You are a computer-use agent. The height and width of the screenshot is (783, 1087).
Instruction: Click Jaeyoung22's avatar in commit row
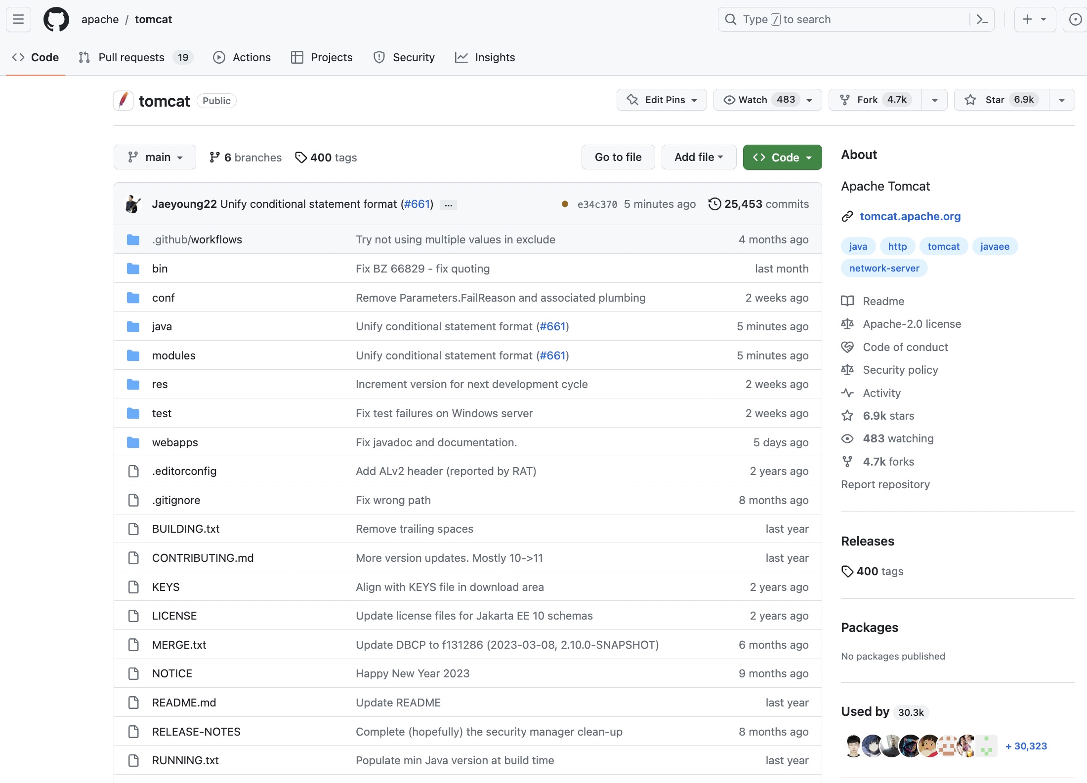tap(133, 204)
